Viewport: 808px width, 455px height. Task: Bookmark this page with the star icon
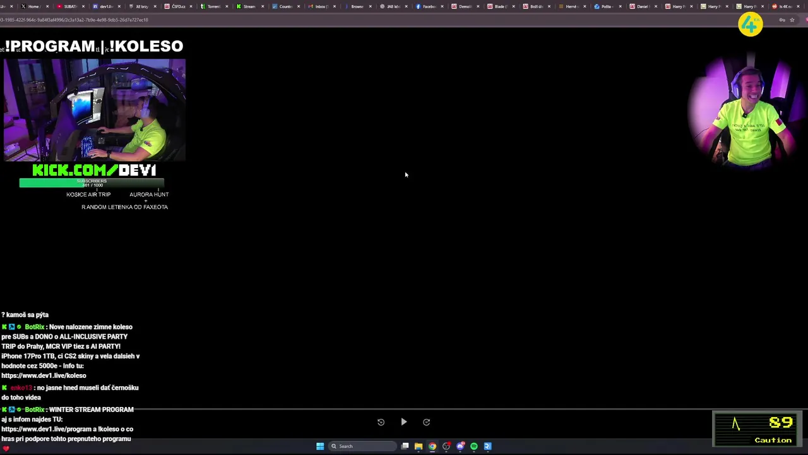tap(792, 20)
